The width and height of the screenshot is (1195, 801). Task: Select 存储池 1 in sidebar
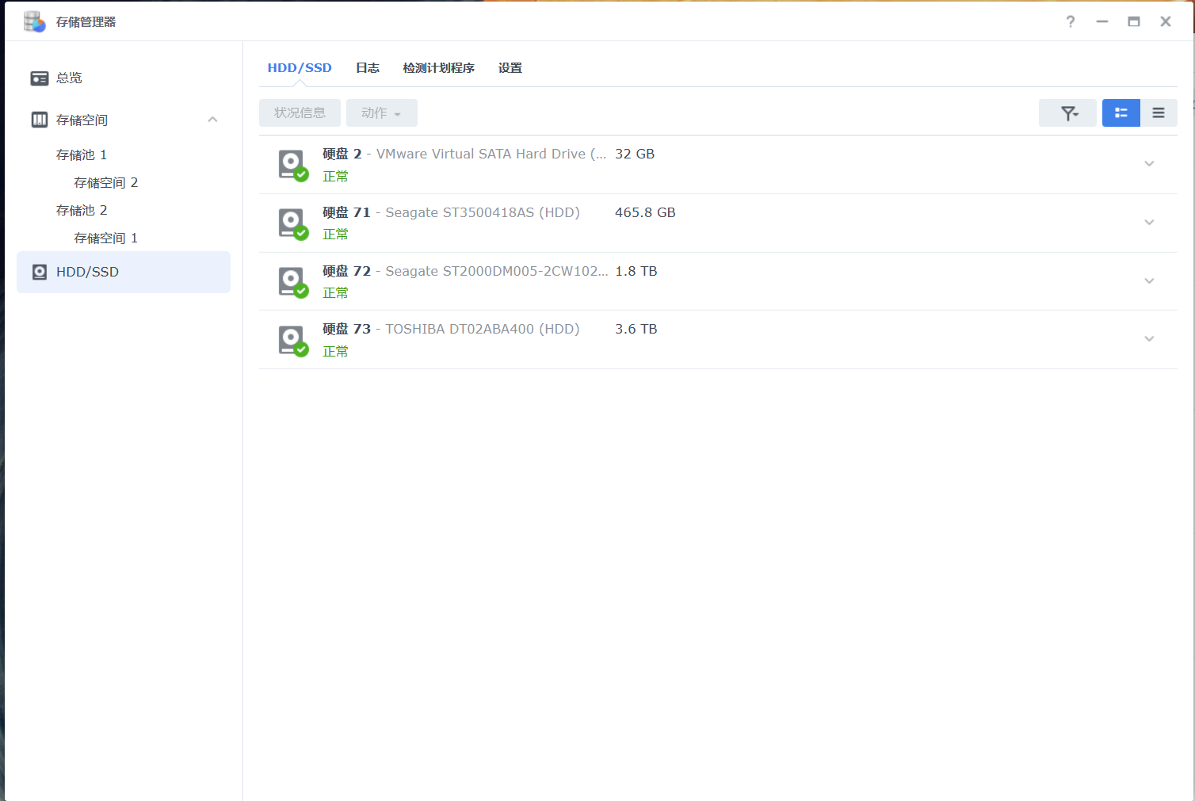(x=82, y=155)
